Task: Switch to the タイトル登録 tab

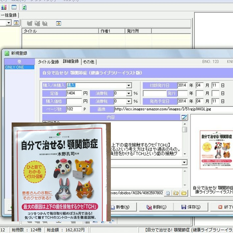Action: [x=49, y=62]
